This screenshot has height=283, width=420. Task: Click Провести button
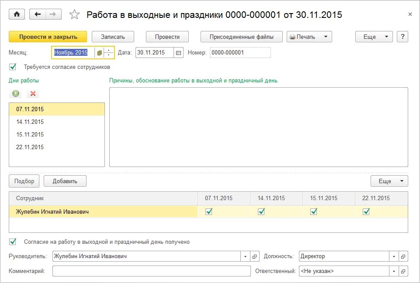coord(167,37)
